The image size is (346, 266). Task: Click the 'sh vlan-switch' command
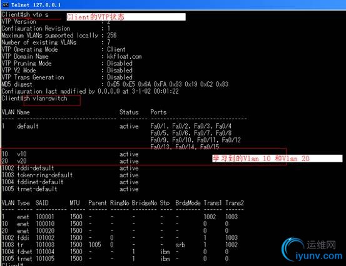[x=45, y=98]
